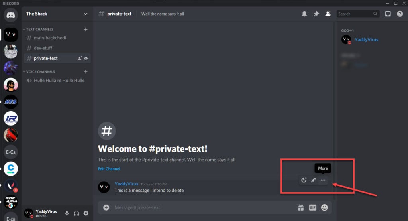The height and width of the screenshot is (221, 408).
Task: Open Discord help
Action: pyautogui.click(x=400, y=14)
